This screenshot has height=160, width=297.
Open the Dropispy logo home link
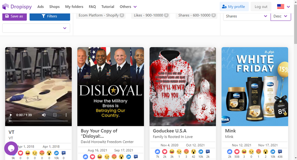[x=17, y=7]
